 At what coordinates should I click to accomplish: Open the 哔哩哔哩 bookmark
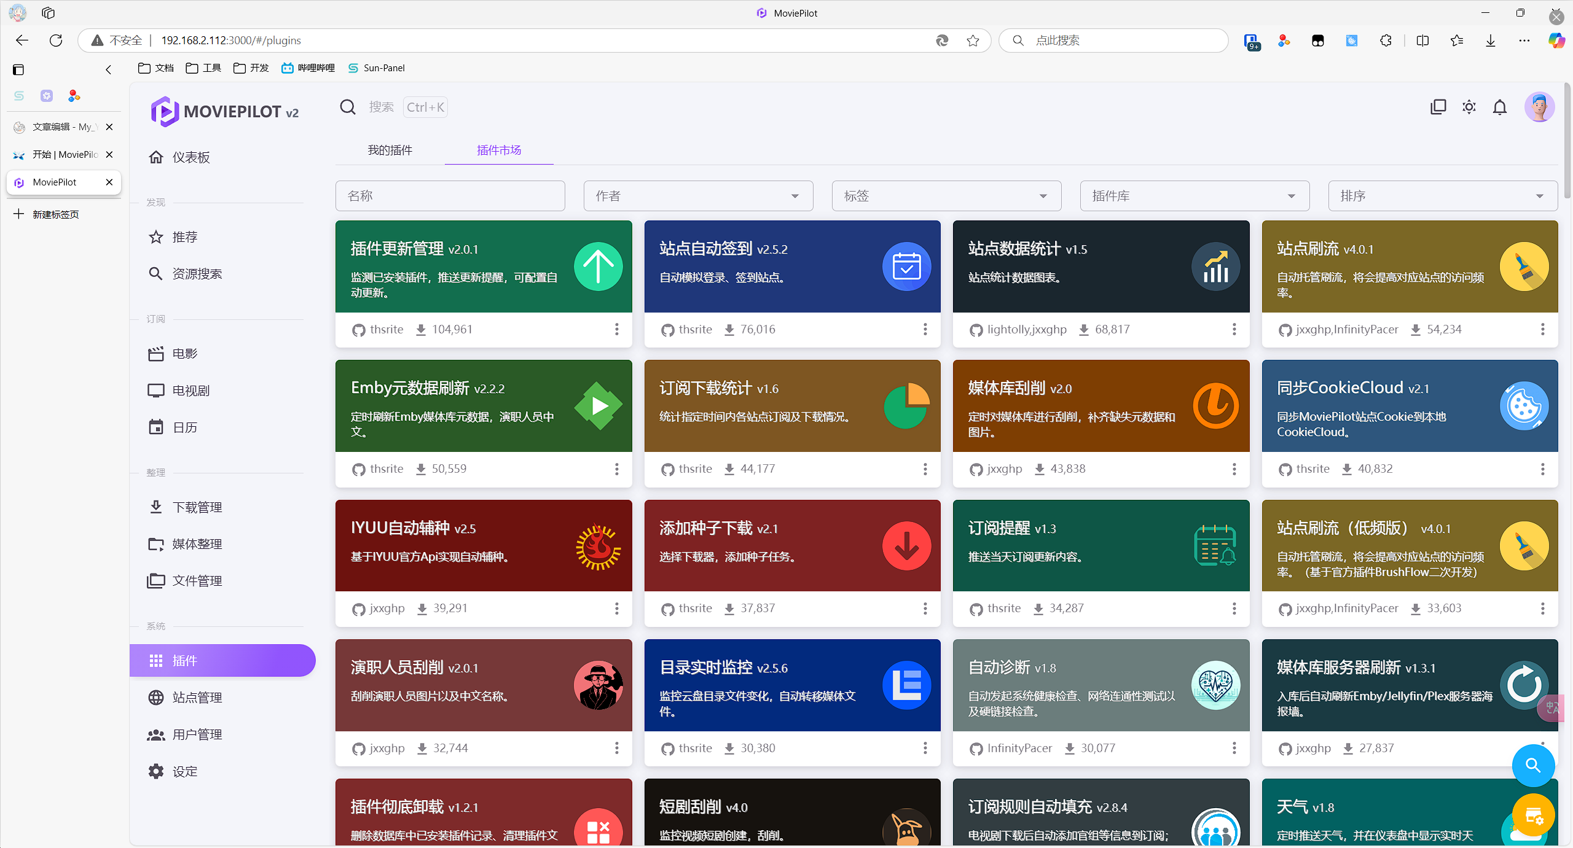click(x=308, y=68)
